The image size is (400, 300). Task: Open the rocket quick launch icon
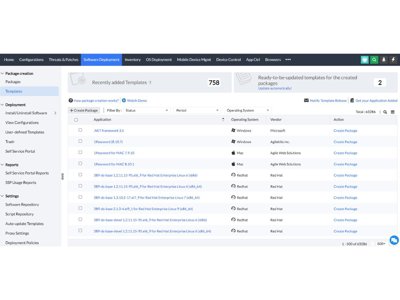pyautogui.click(x=384, y=60)
